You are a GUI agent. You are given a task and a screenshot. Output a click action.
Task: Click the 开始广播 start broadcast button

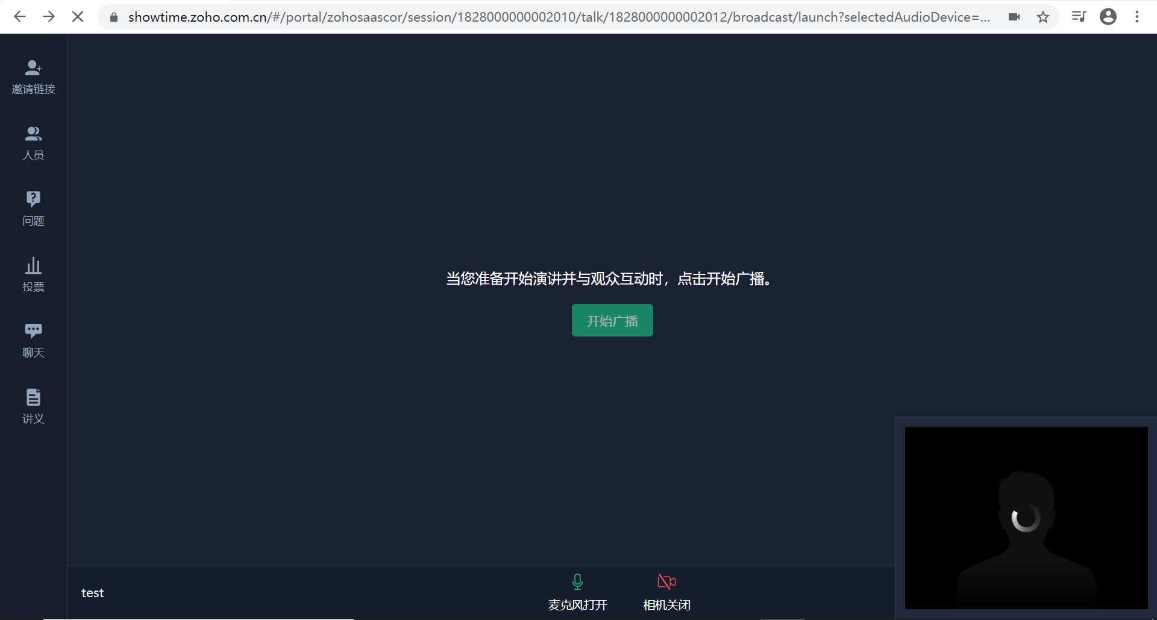(x=612, y=320)
